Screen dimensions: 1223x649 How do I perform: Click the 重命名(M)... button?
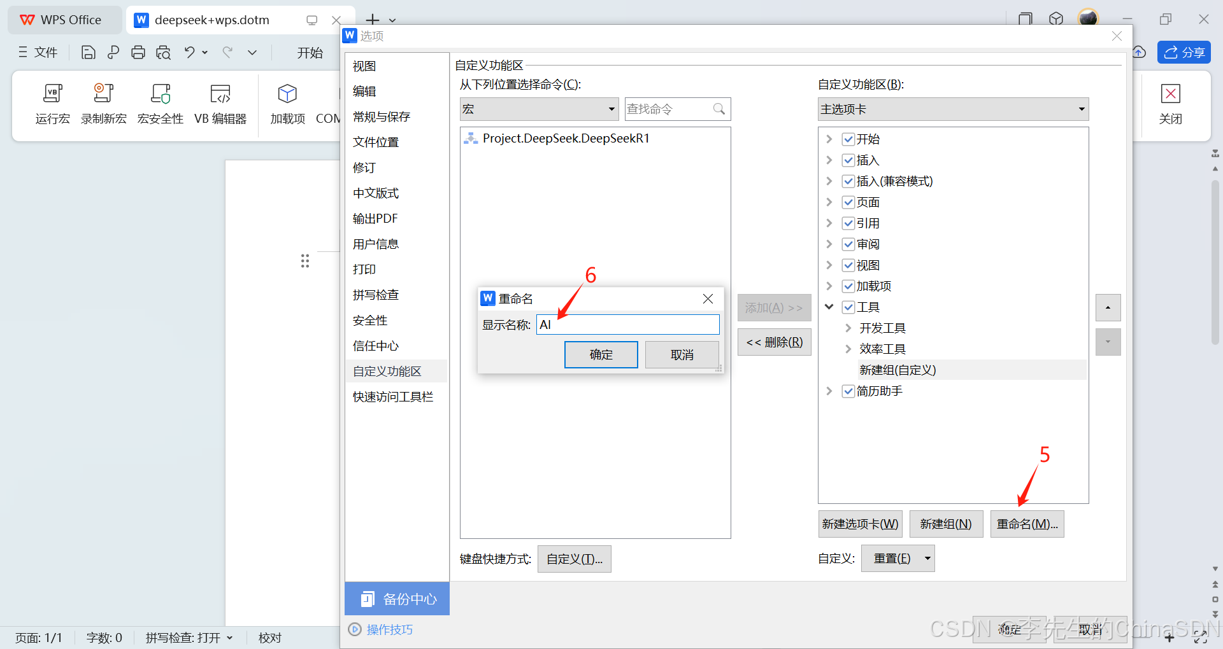coord(1027,524)
